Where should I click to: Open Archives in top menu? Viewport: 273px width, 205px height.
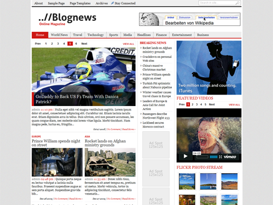[102, 3]
